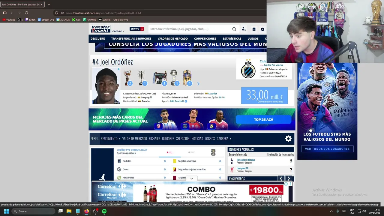The width and height of the screenshot is (384, 216).
Task: Open the ESTADÍSTICAS menu
Action: [x=232, y=39]
